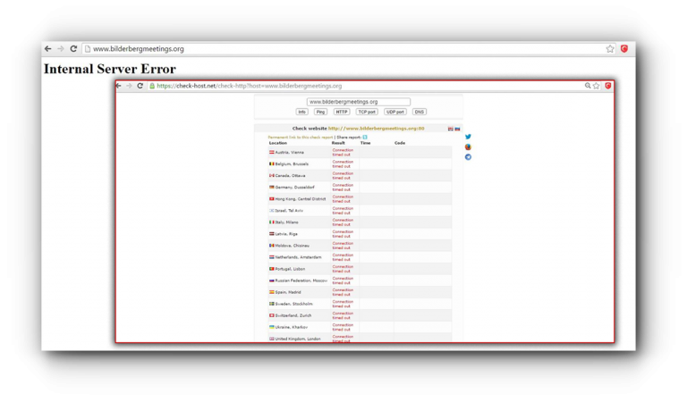The width and height of the screenshot is (687, 402).
Task: Click the Firefox add-on icon
Action: 468,147
